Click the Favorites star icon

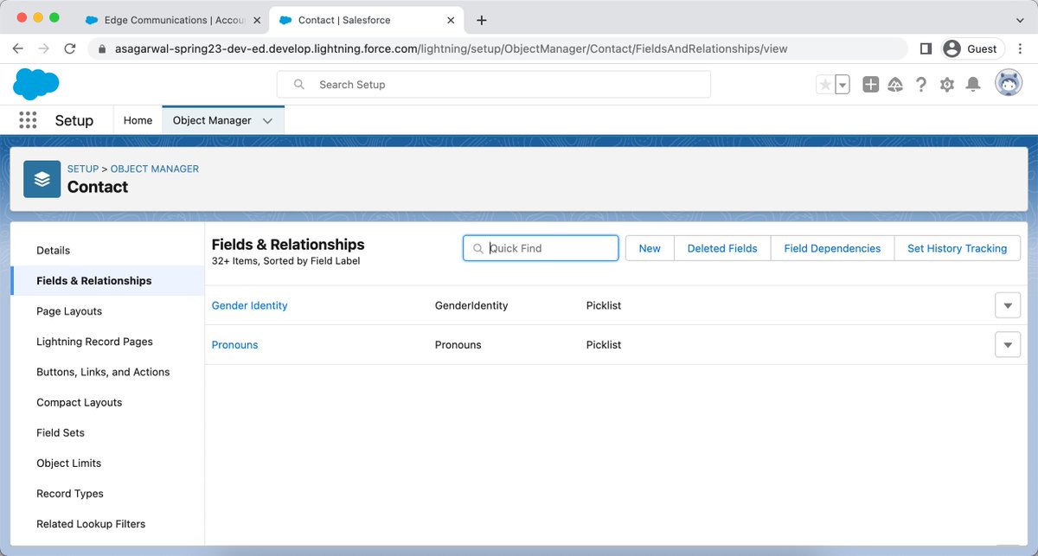[x=825, y=85]
